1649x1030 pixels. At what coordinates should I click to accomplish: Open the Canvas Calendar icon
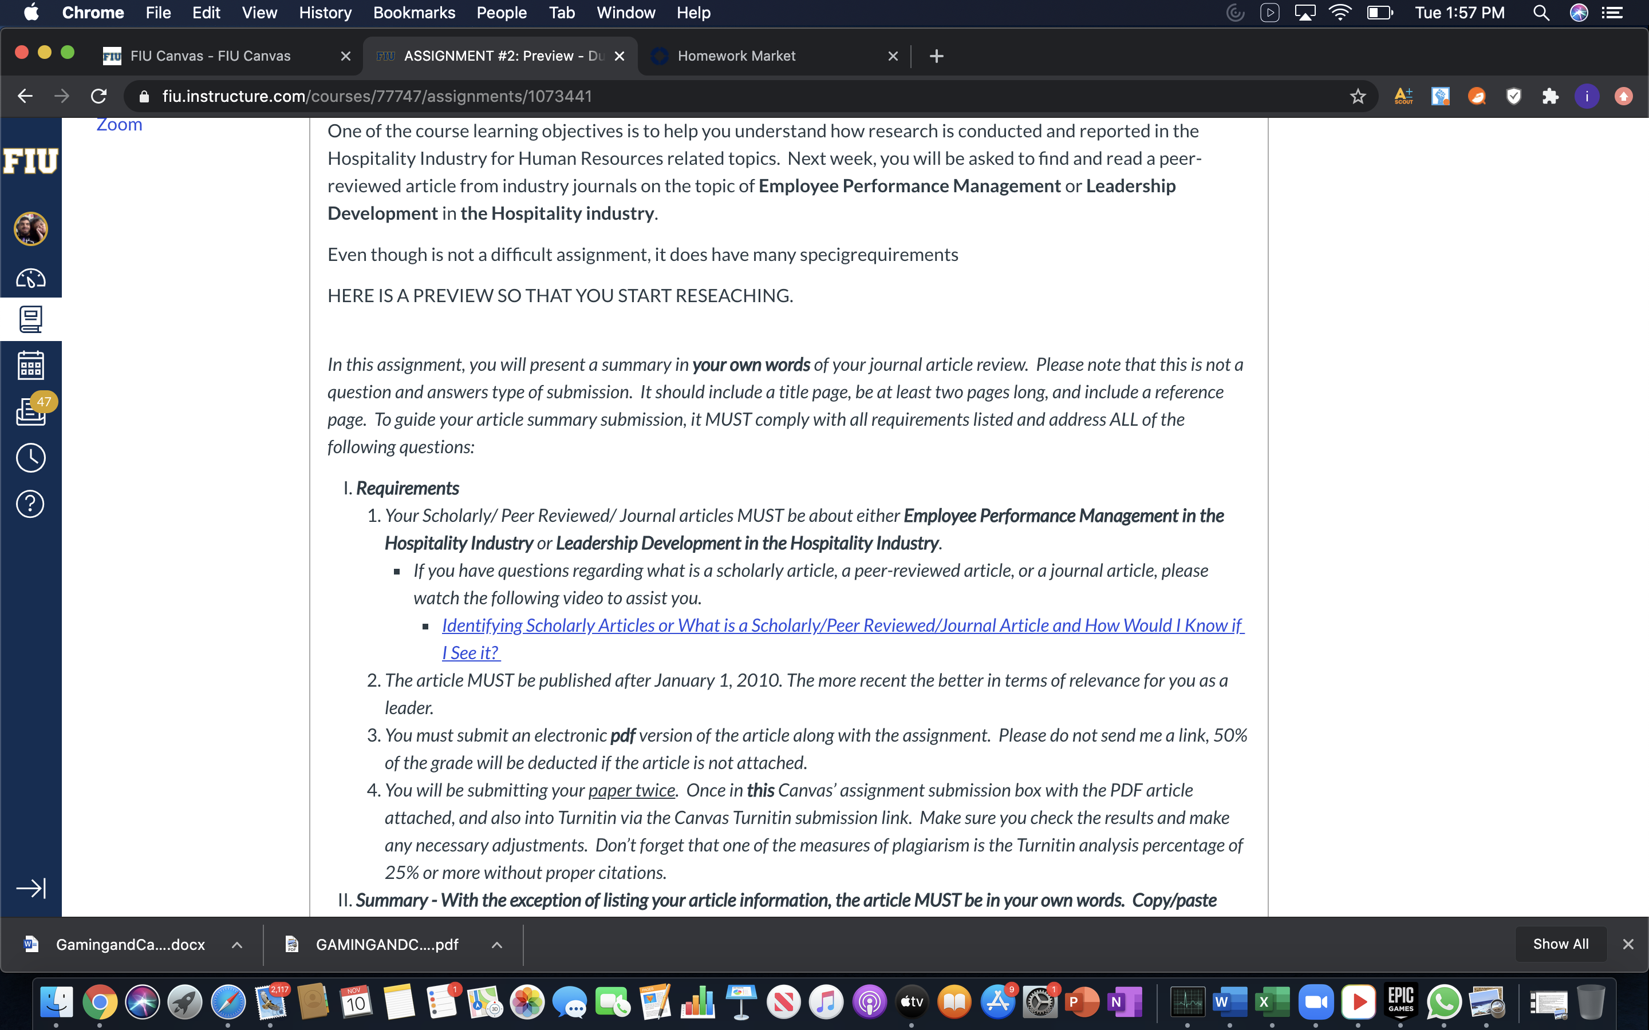point(31,366)
